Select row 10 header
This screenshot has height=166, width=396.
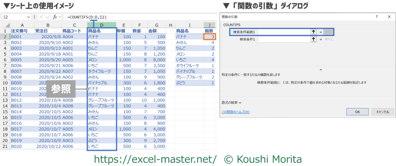coord(6,83)
